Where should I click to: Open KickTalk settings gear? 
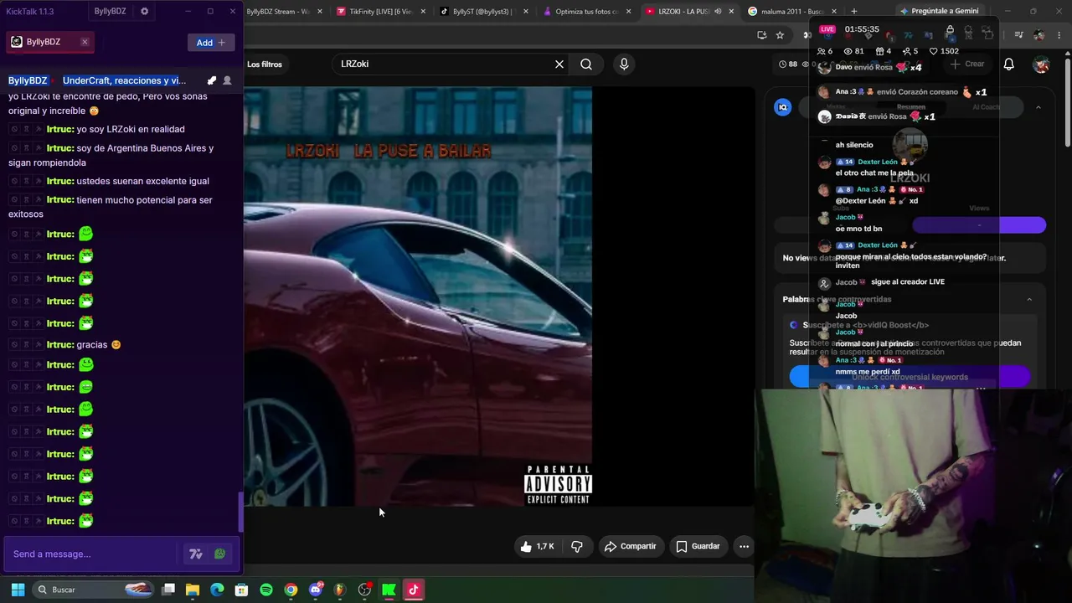point(144,12)
